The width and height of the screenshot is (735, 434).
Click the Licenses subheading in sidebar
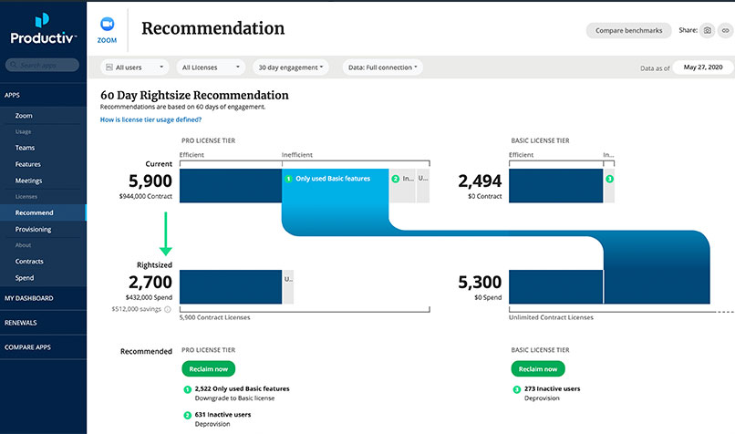26,197
